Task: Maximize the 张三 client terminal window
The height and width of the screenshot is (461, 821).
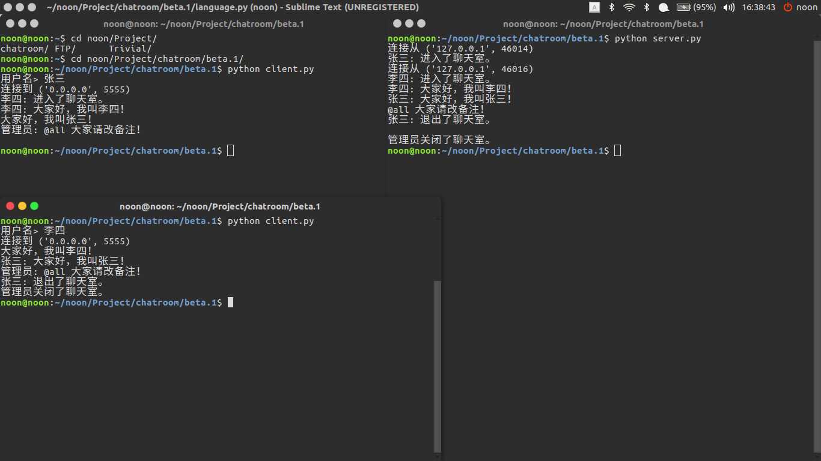Action: [34, 23]
